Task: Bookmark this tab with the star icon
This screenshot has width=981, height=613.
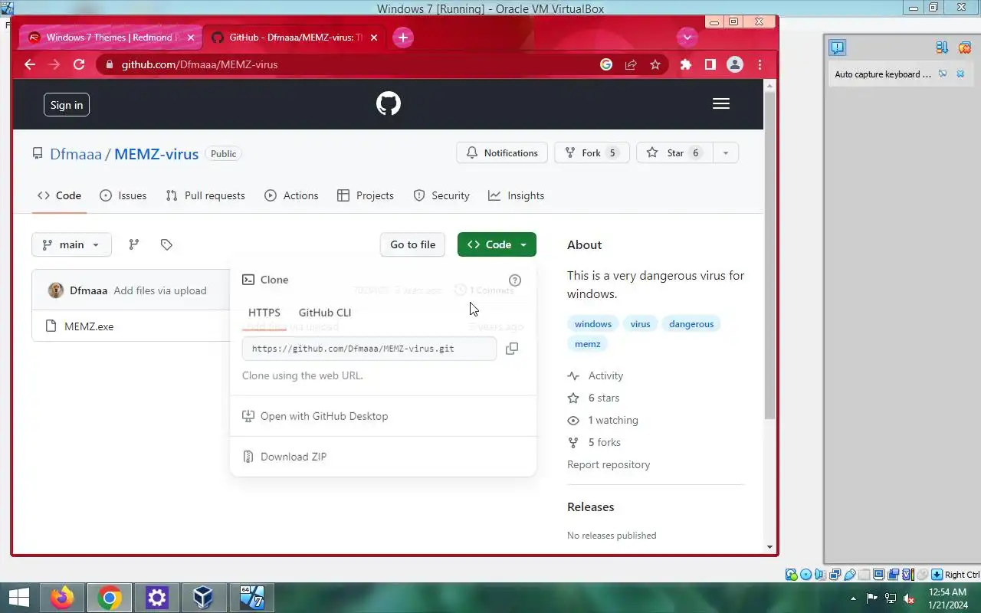Action: click(655, 64)
